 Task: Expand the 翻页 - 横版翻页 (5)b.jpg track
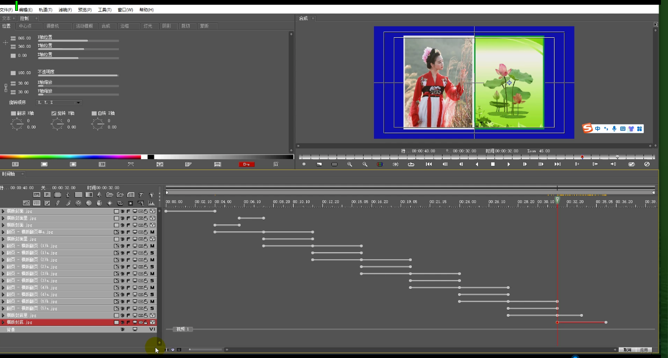point(3,301)
